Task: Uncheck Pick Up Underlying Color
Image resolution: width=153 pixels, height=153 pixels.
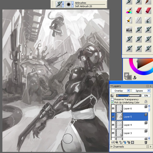Action: pos(112,102)
